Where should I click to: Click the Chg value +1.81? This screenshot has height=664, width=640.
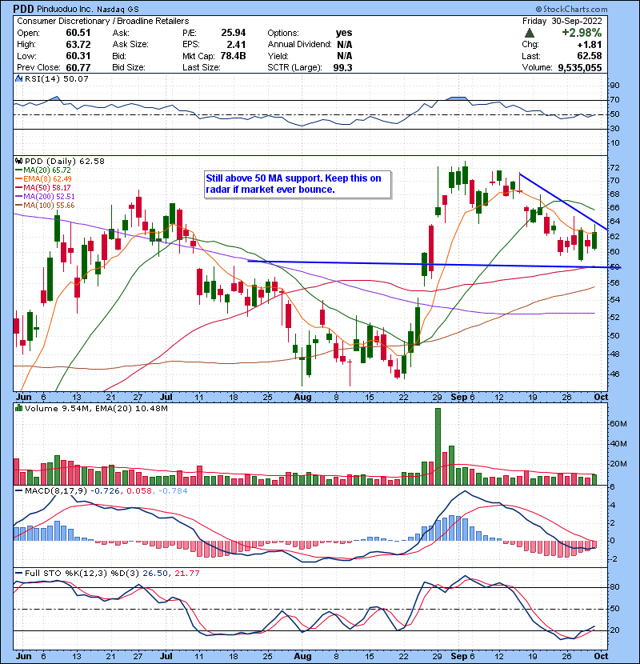click(590, 44)
